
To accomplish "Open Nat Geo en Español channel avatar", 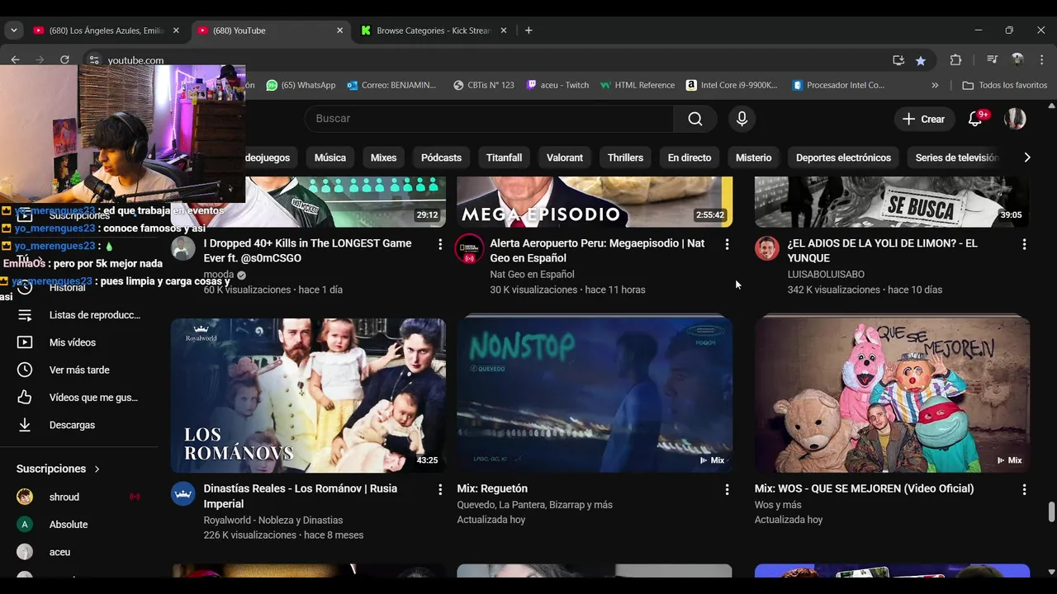I will [469, 248].
